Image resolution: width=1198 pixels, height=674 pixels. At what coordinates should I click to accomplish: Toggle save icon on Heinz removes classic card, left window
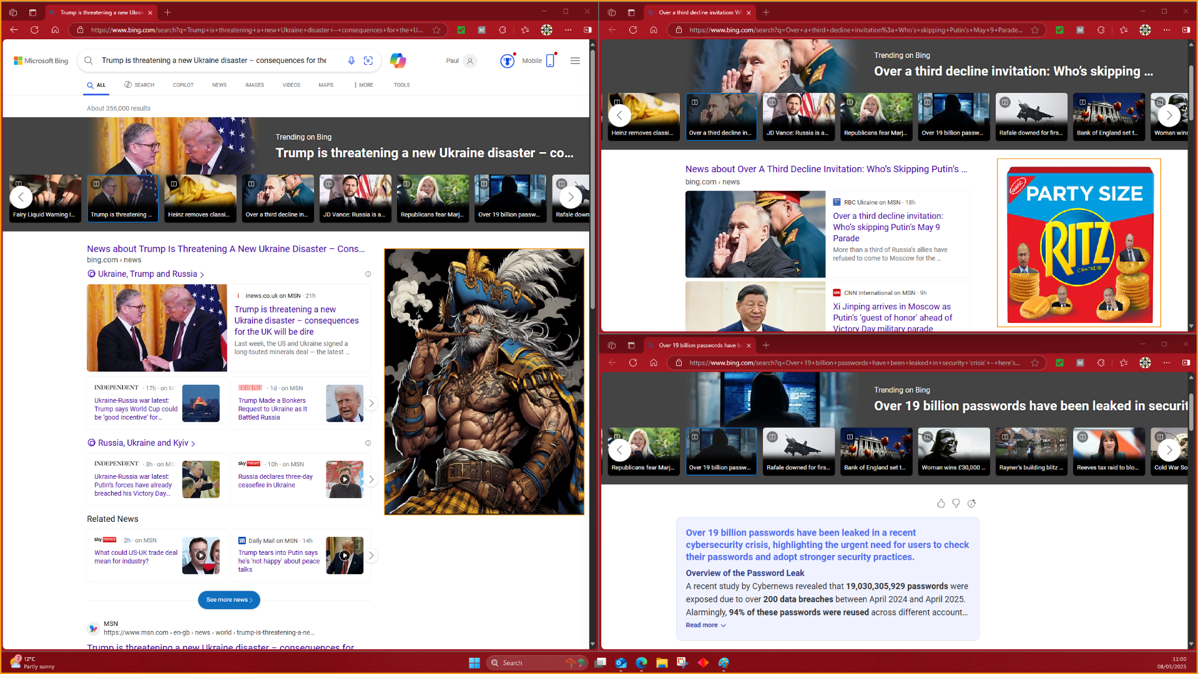coord(174,184)
